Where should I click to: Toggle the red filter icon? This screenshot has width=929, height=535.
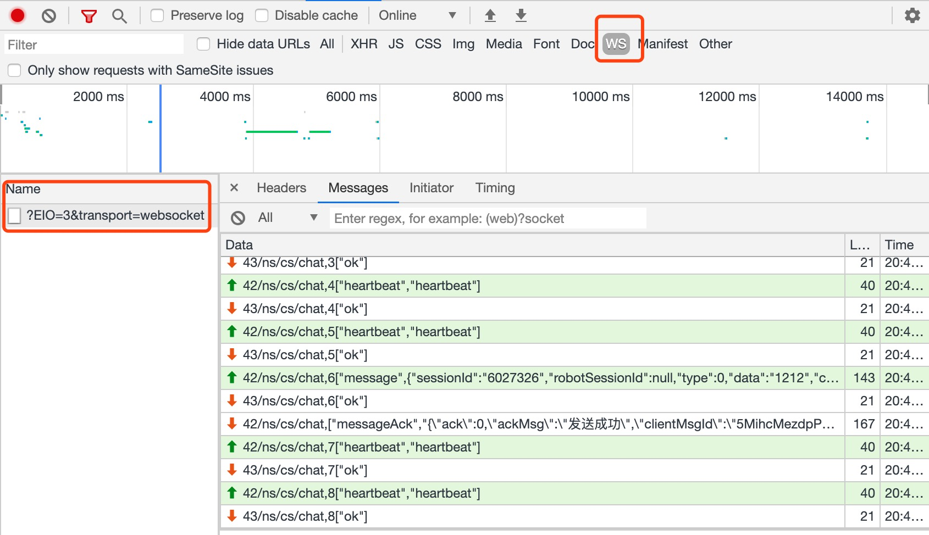click(89, 16)
